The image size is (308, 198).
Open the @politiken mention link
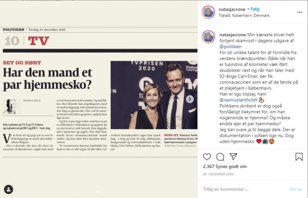[x=230, y=47]
